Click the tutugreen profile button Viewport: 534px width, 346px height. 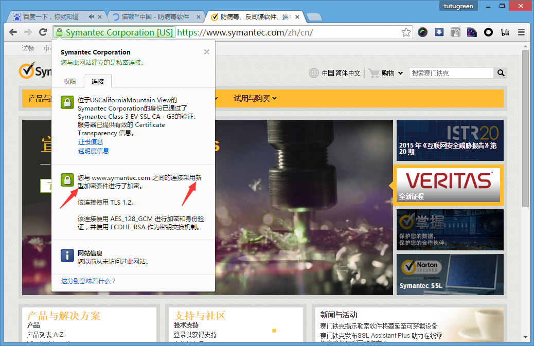coord(458,6)
